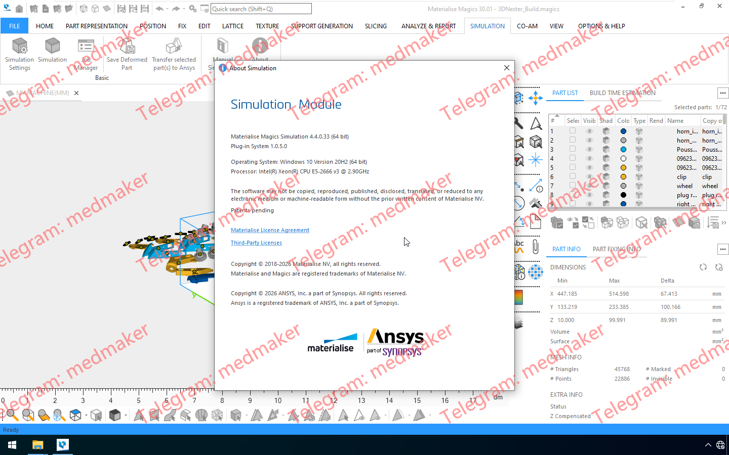Click the About ribbon icon
The height and width of the screenshot is (455, 729).
260,47
